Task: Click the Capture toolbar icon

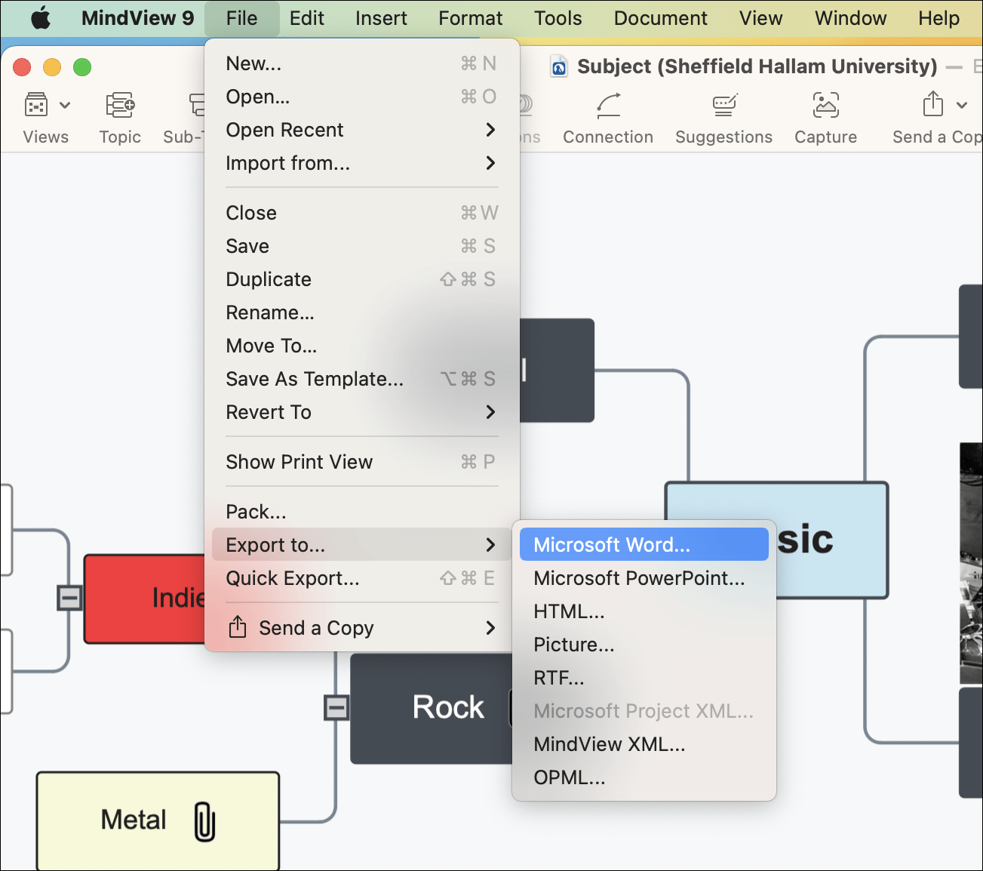Action: click(x=825, y=106)
